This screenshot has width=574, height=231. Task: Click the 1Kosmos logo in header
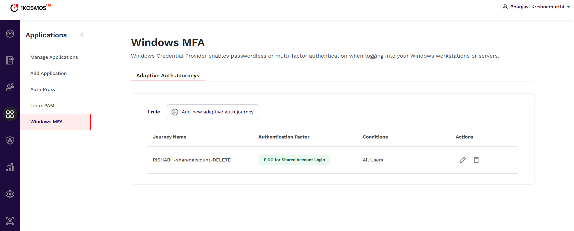pyautogui.click(x=31, y=7)
